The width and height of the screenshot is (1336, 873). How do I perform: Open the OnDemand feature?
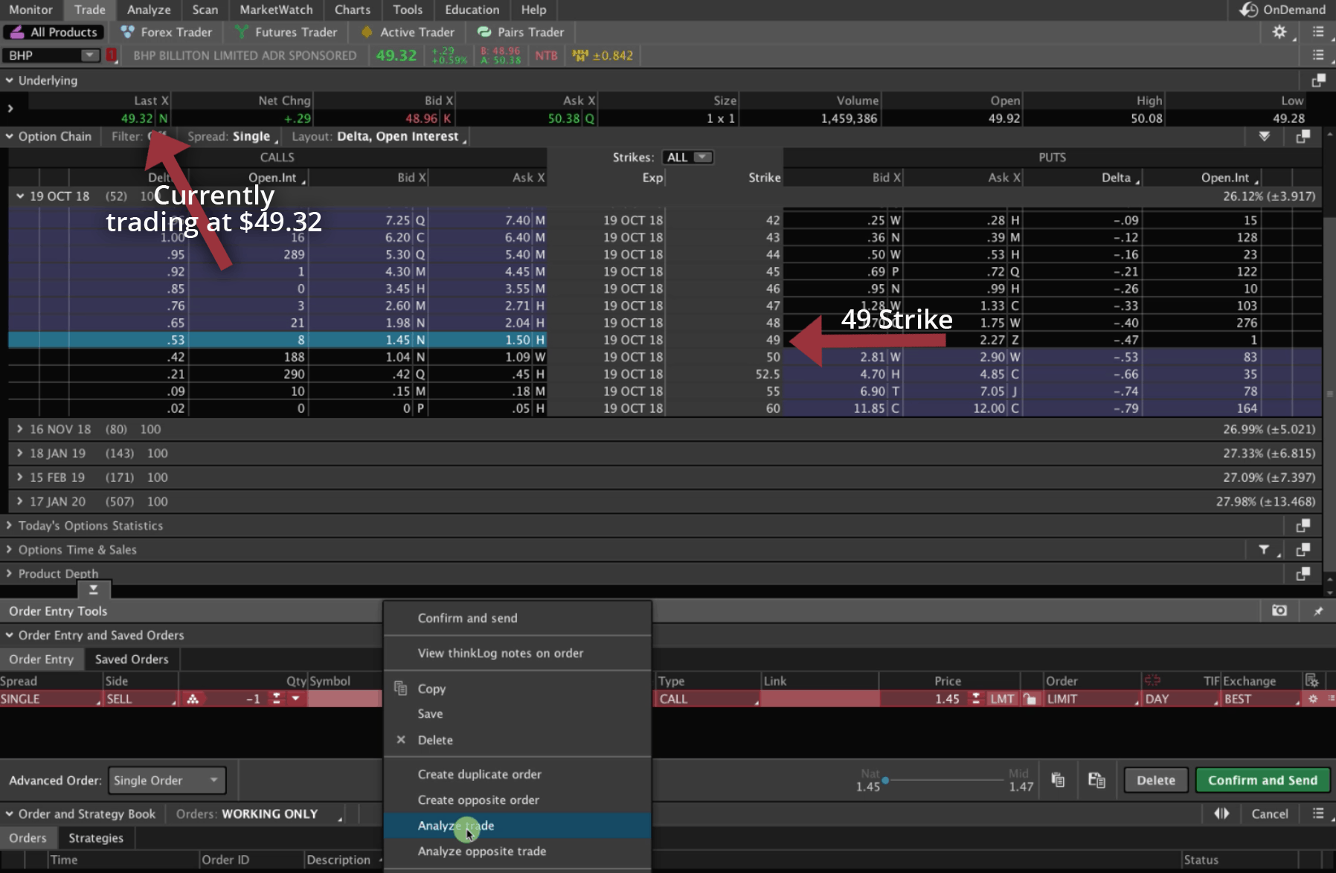click(x=1282, y=10)
